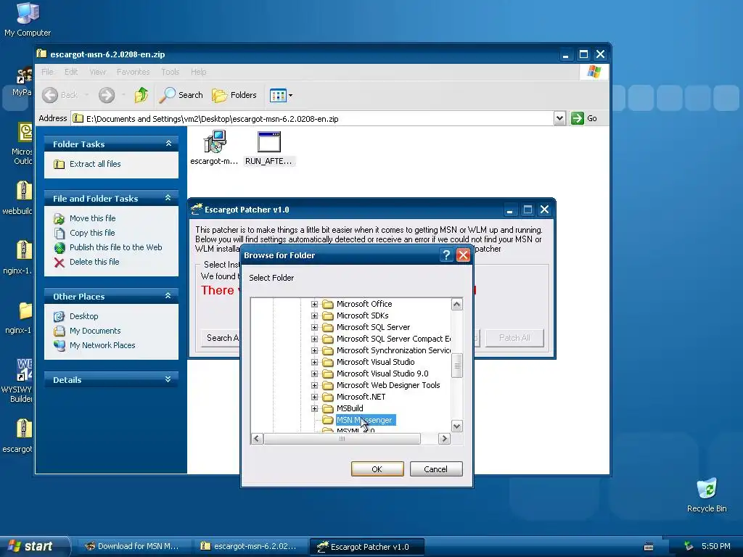The height and width of the screenshot is (557, 743).
Task: Switch to Escargot Patcher taskbar item
Action: point(366,546)
